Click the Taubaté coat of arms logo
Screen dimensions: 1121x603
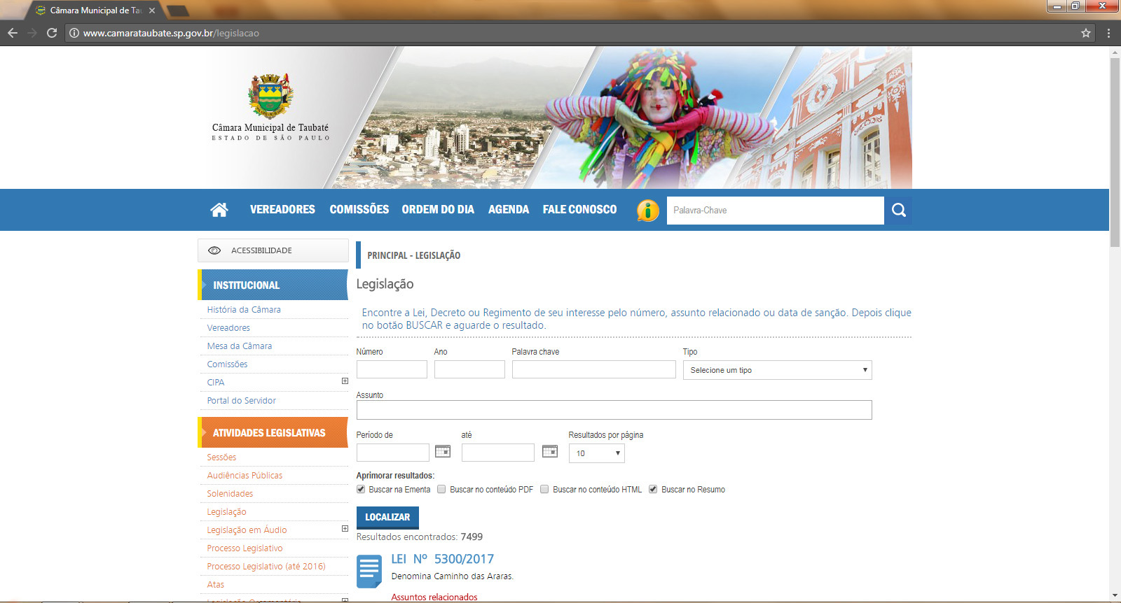(x=270, y=96)
